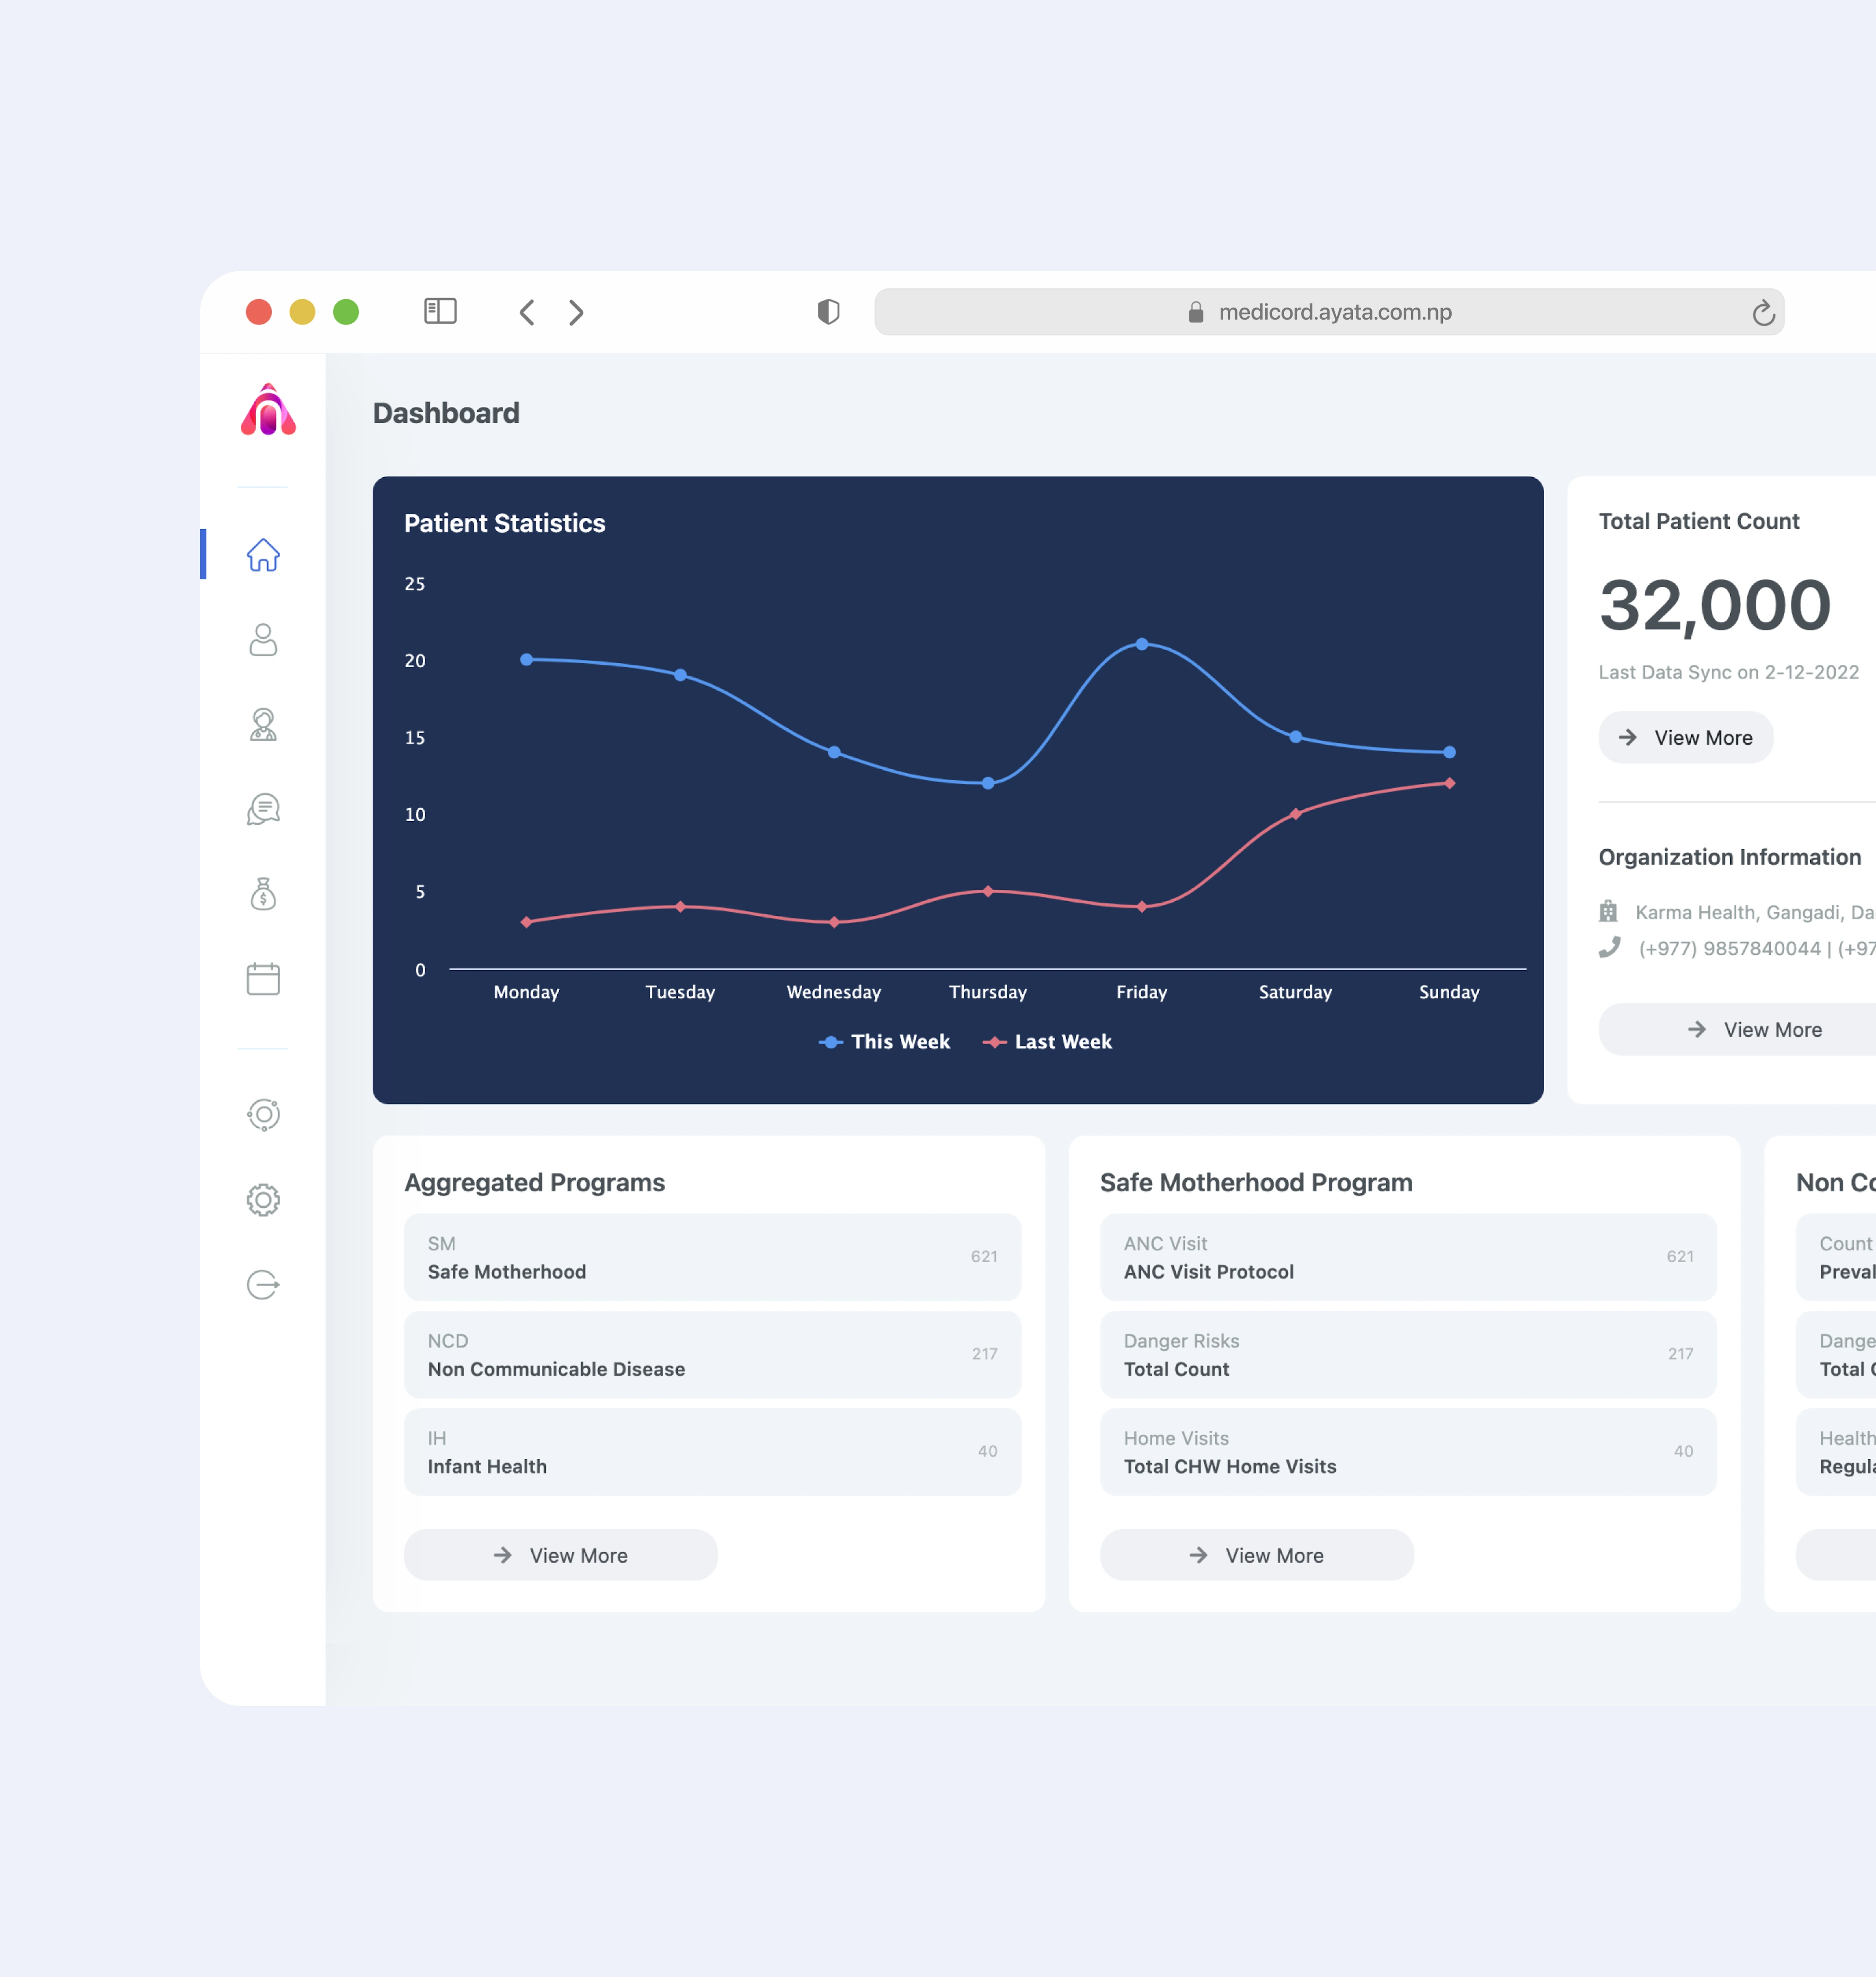Click the medicord.ayata.com.np address bar
This screenshot has height=1977, width=1876.
click(x=1330, y=312)
